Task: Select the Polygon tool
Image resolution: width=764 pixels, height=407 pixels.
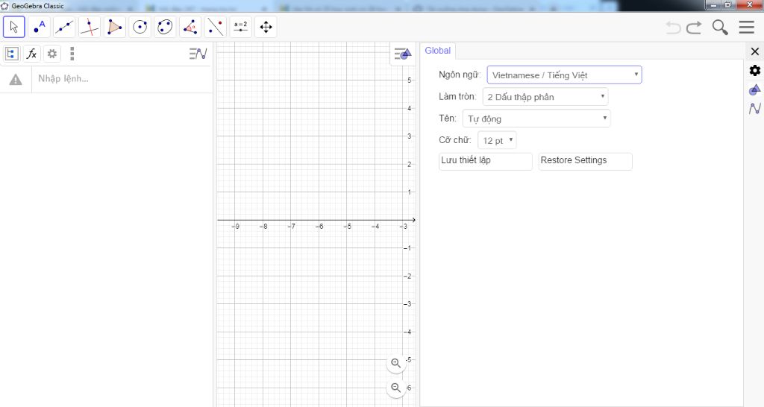Action: click(x=115, y=27)
